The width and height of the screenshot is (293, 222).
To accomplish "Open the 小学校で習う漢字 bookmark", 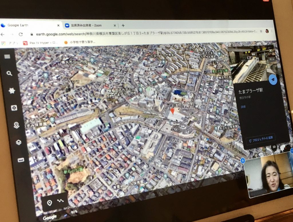I will 80,42.
